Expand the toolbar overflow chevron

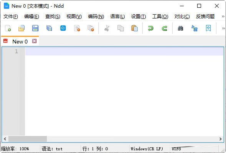223,28
